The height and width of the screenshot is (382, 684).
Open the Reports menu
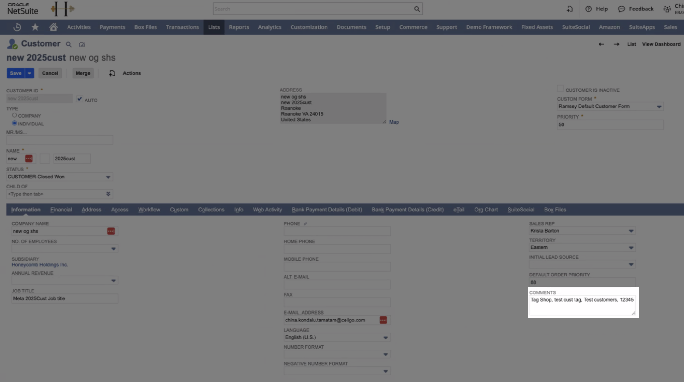coord(239,27)
